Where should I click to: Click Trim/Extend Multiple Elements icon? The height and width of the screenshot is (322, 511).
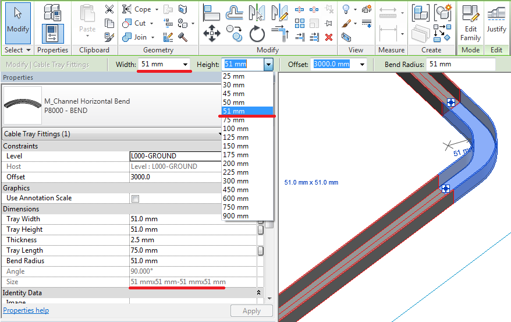coord(314,37)
